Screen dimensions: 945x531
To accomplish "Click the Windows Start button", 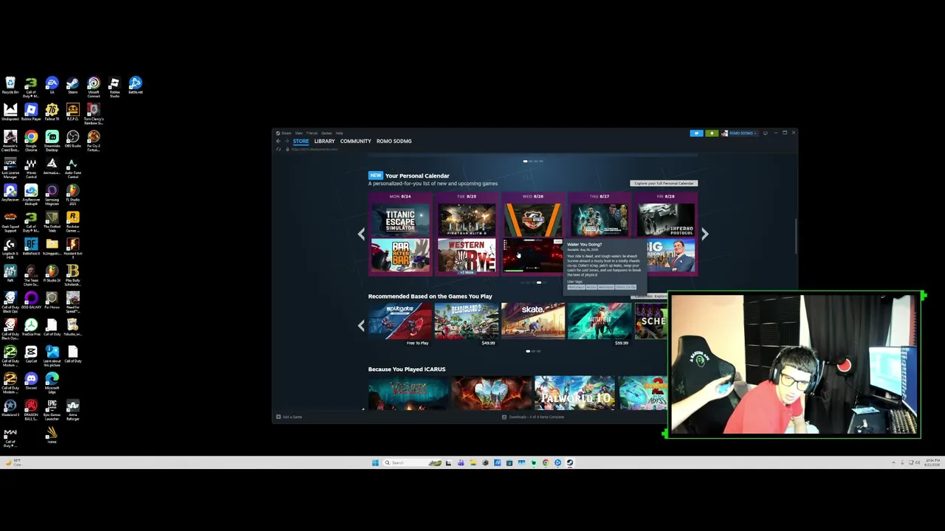I will tap(375, 463).
